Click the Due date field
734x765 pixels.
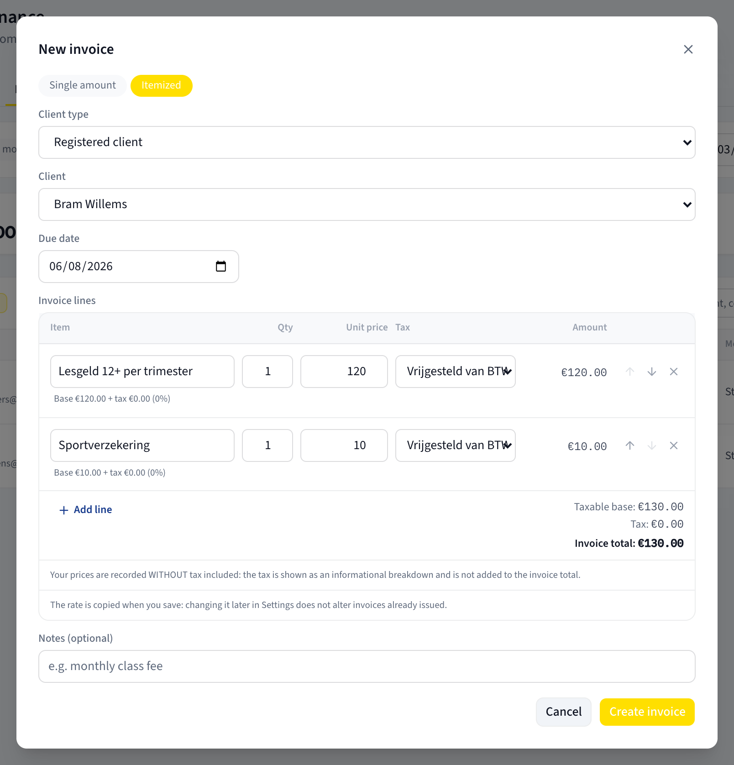pos(138,267)
